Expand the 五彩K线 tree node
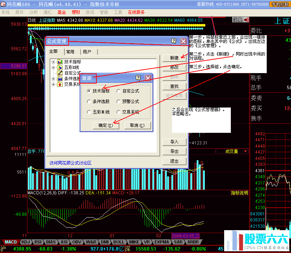 pyautogui.click(x=53, y=67)
